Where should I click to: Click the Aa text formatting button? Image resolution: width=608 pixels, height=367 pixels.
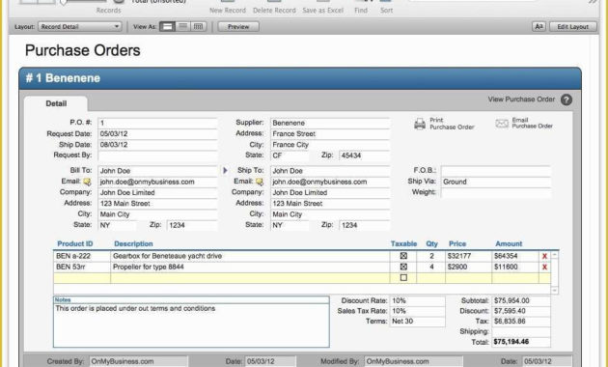pyautogui.click(x=539, y=26)
